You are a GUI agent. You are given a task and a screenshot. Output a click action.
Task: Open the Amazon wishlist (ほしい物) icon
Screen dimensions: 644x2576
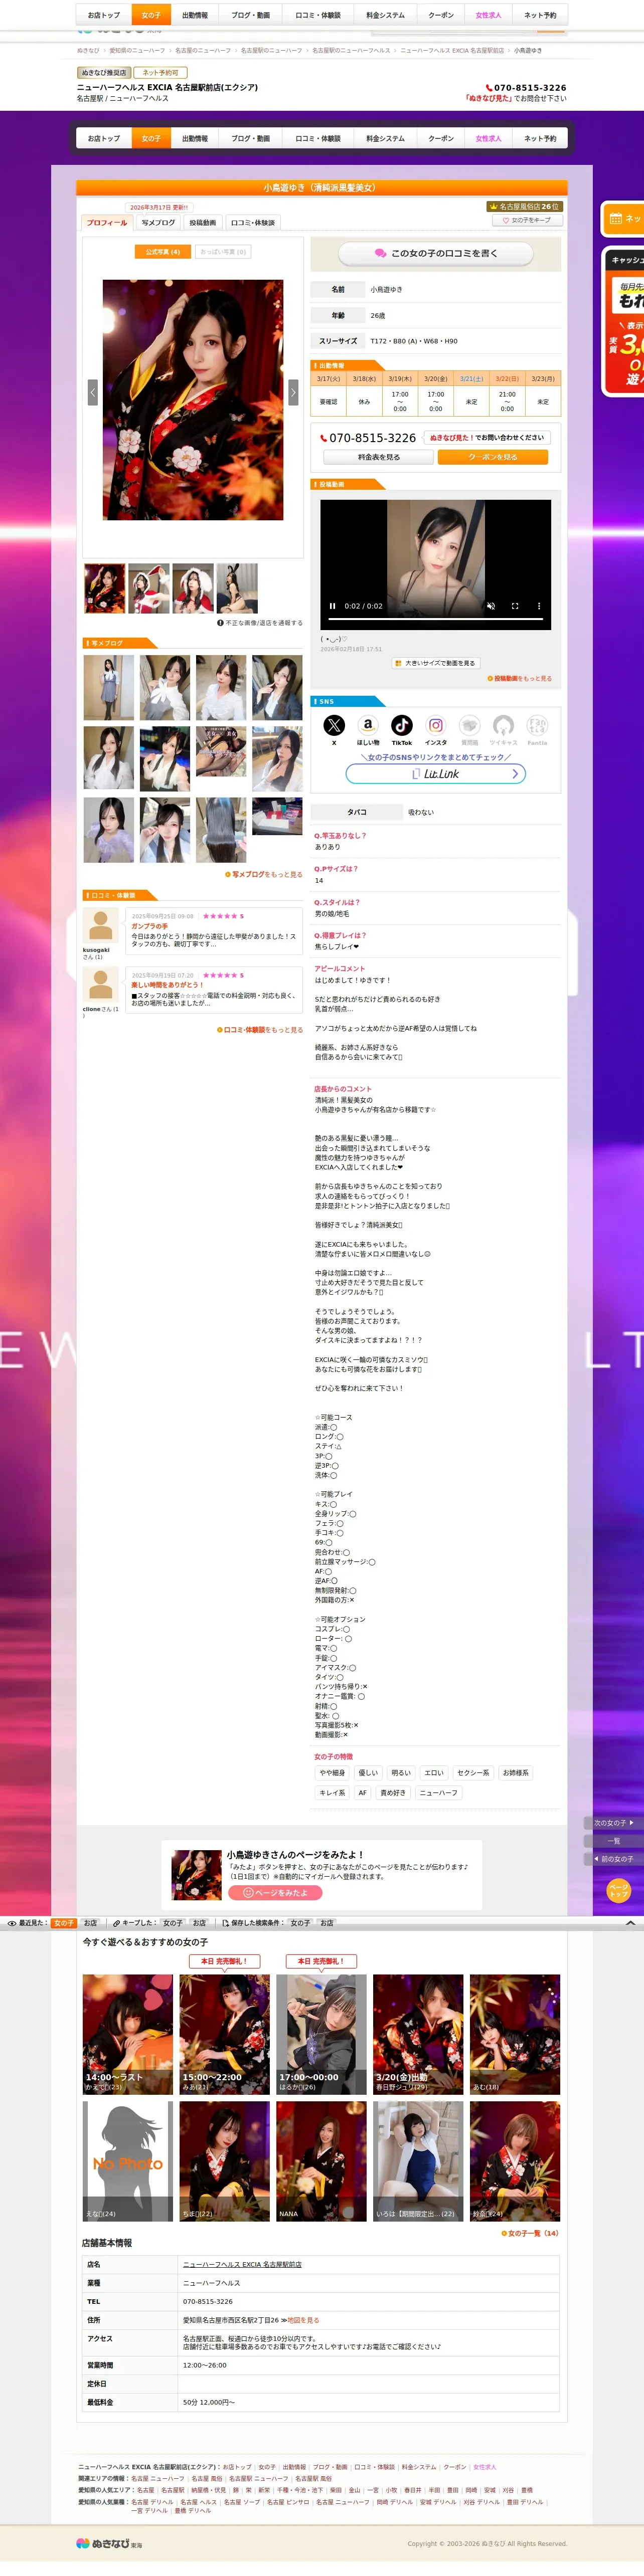point(368,726)
